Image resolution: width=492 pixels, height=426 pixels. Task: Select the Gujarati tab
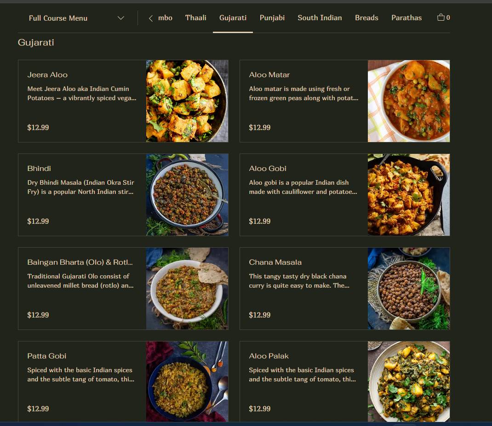[x=233, y=18]
